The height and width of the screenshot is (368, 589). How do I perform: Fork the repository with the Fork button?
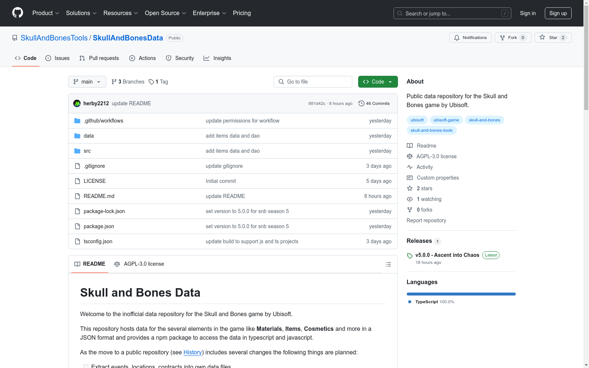[x=513, y=38]
